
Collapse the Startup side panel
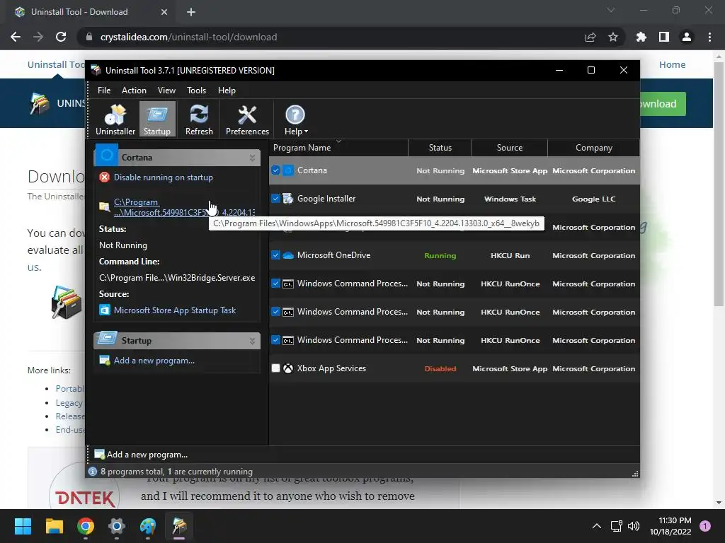point(253,341)
